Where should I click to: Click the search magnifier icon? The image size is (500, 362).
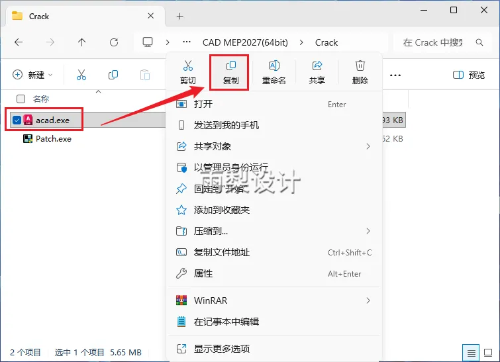(479, 42)
